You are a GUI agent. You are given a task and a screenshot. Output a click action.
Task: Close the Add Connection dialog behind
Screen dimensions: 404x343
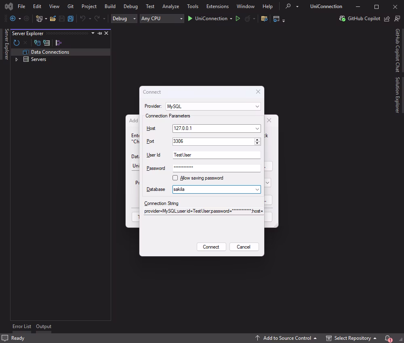point(269,120)
